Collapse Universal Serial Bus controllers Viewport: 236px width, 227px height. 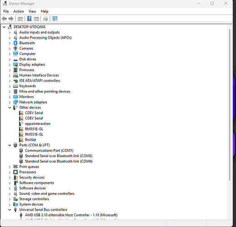[10, 210]
